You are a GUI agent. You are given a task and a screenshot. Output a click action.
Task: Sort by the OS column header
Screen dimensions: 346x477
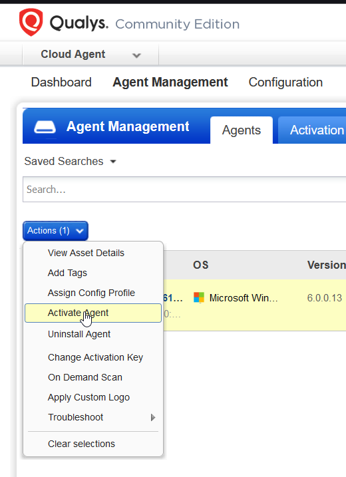[200, 265]
